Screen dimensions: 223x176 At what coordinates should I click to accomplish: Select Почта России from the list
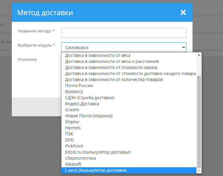[x=79, y=86]
